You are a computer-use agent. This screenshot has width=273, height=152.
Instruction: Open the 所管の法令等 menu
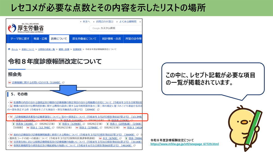(133, 39)
